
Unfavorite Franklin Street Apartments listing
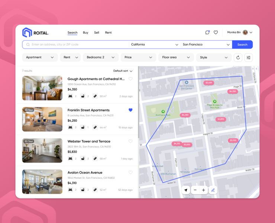click(130, 110)
